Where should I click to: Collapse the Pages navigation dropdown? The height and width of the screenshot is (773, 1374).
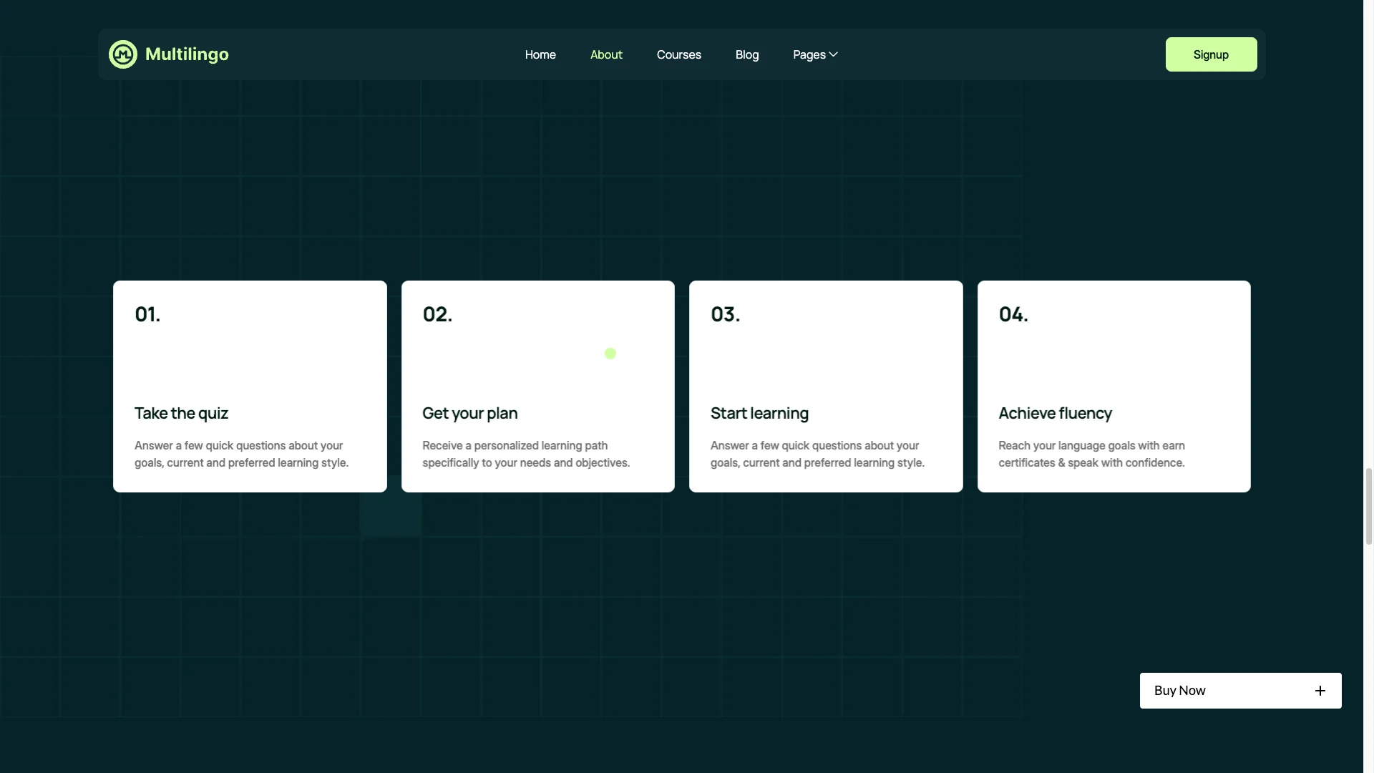814,54
